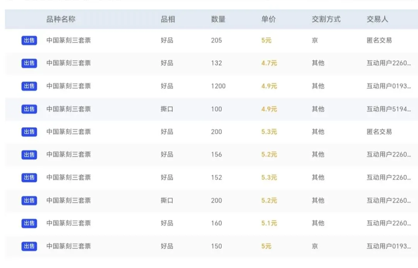
Task: Click 匿名交易 on the 5.3元 row
Action: pyautogui.click(x=379, y=131)
